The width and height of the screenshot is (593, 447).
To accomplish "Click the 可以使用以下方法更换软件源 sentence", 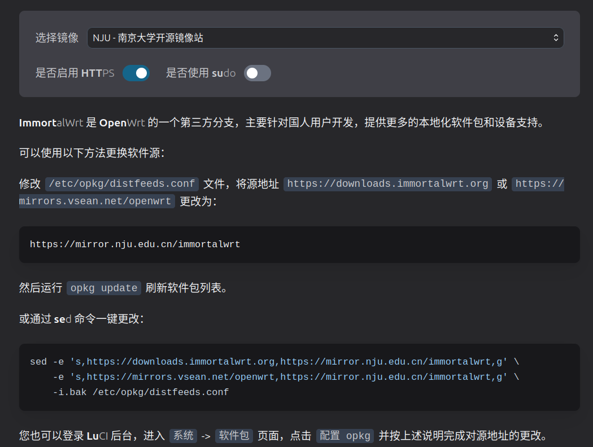I will [x=92, y=153].
